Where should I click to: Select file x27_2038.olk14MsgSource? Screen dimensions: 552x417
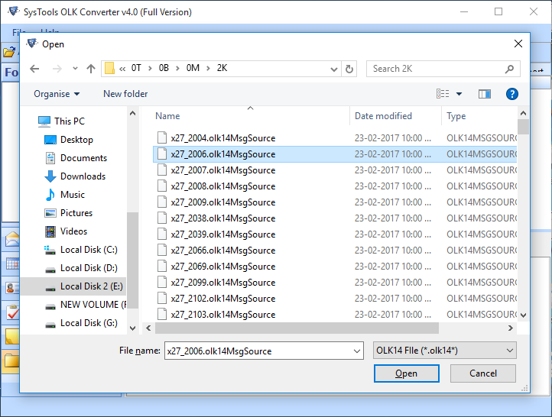coord(335,218)
